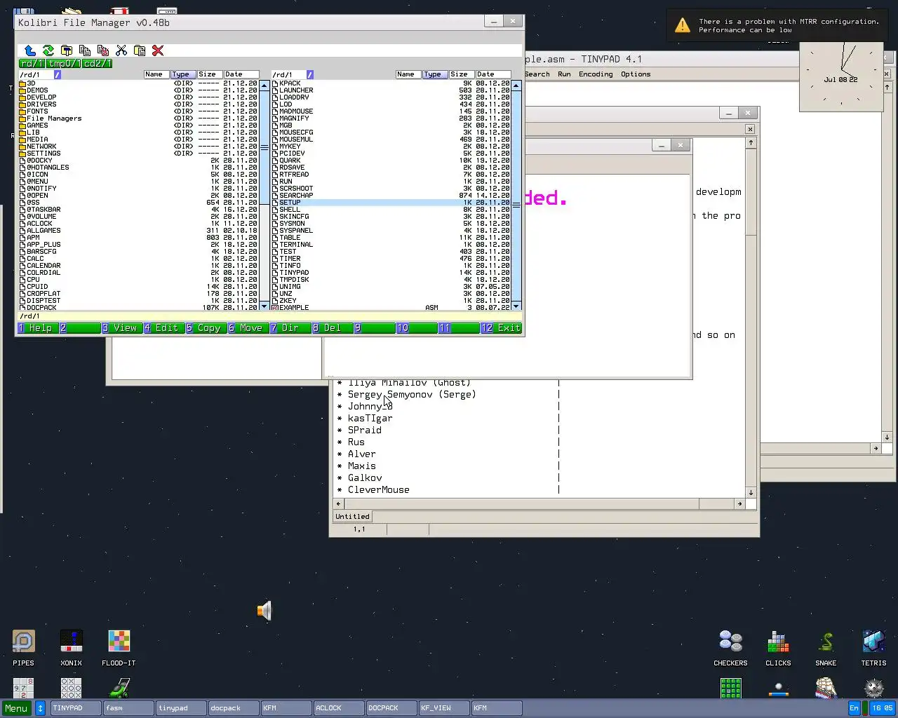Launch the PIPES game icon on desktop
Image resolution: width=898 pixels, height=718 pixels.
click(x=23, y=642)
